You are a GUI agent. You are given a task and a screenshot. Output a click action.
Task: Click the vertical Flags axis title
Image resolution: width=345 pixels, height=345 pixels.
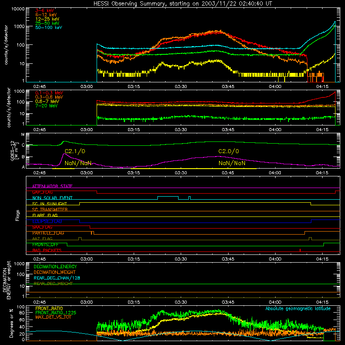[x=17, y=215]
